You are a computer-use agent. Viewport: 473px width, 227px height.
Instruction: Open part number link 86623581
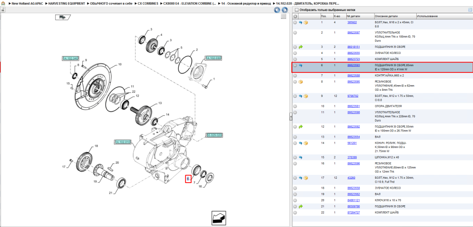tap(353, 106)
